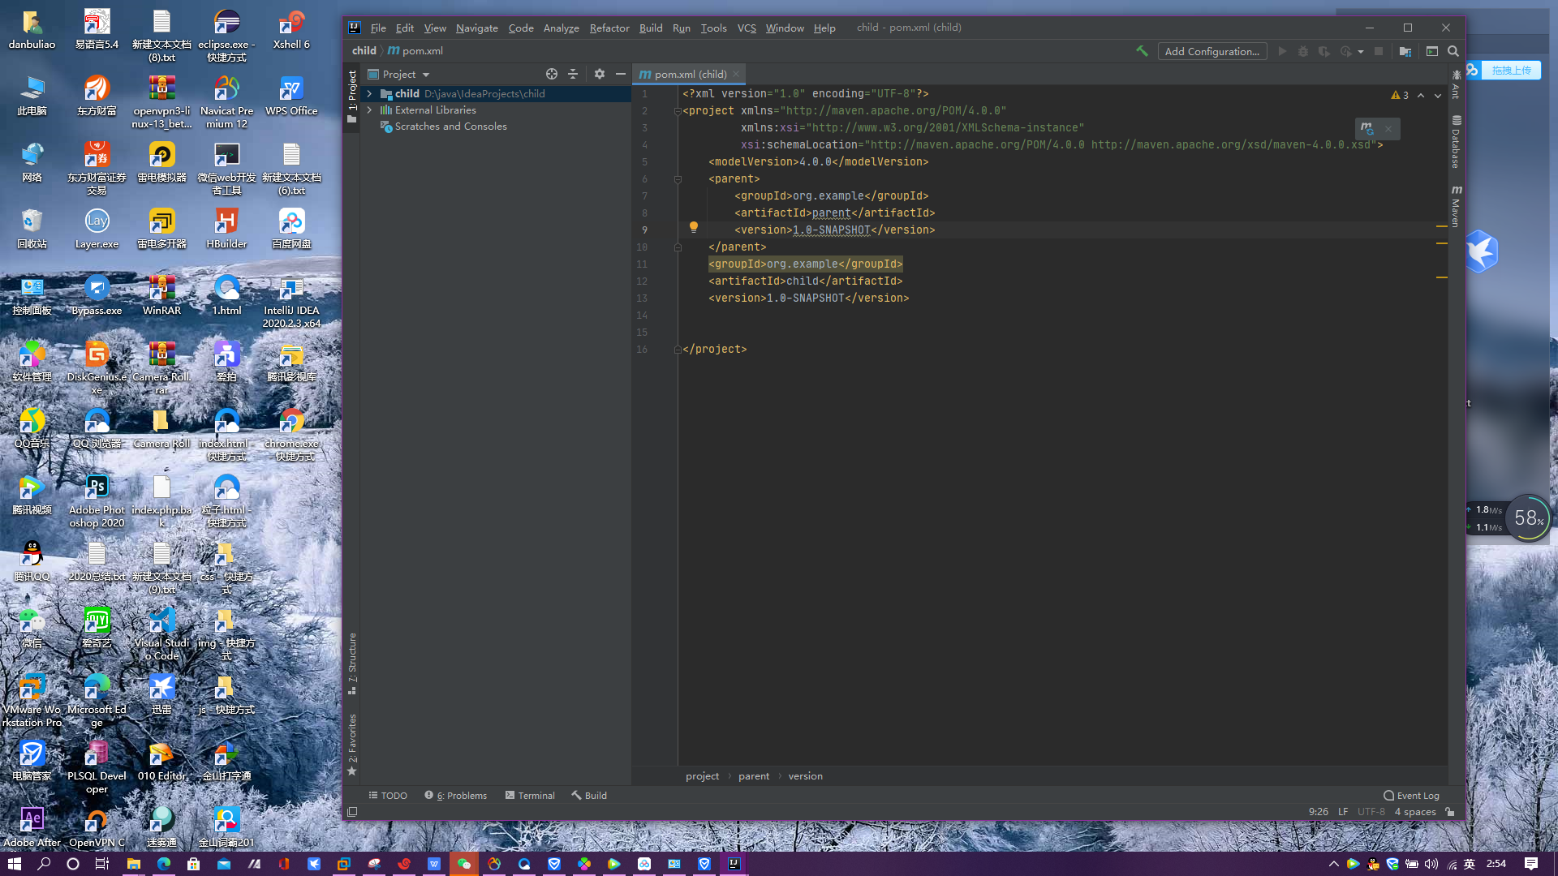Go to previous highlighted error arrow

click(1421, 96)
